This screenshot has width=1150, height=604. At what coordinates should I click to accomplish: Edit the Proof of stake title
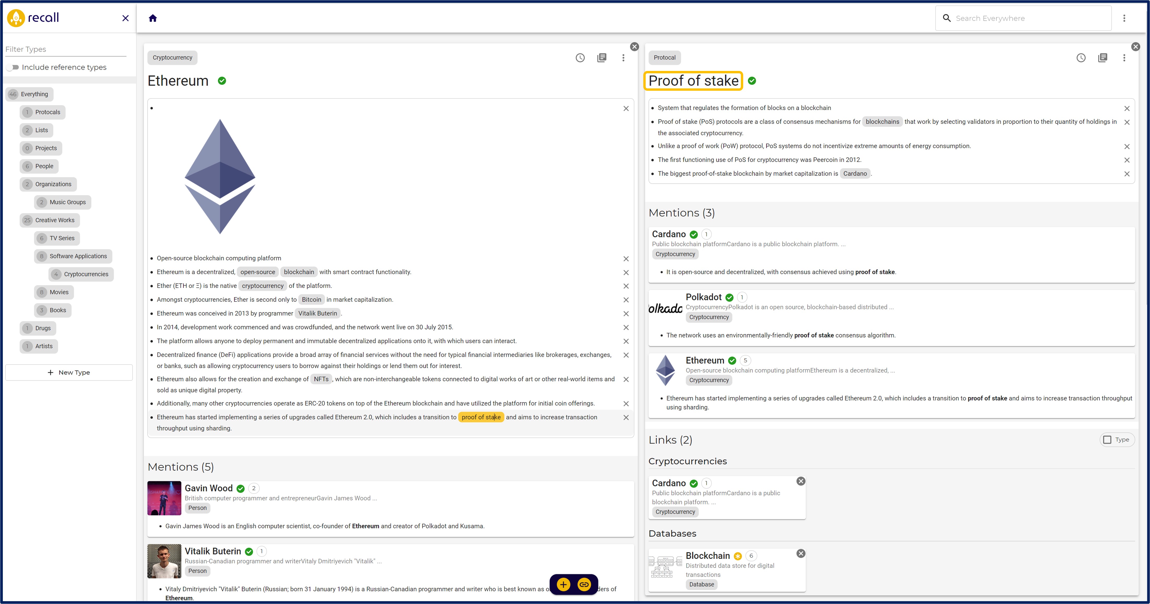(693, 81)
